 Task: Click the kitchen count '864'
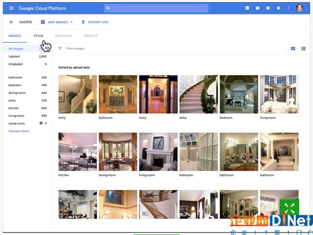[44, 108]
